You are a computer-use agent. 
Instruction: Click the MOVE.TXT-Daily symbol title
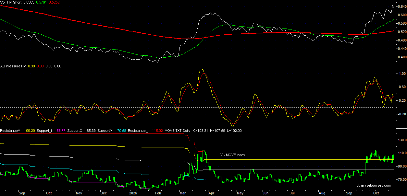point(178,131)
